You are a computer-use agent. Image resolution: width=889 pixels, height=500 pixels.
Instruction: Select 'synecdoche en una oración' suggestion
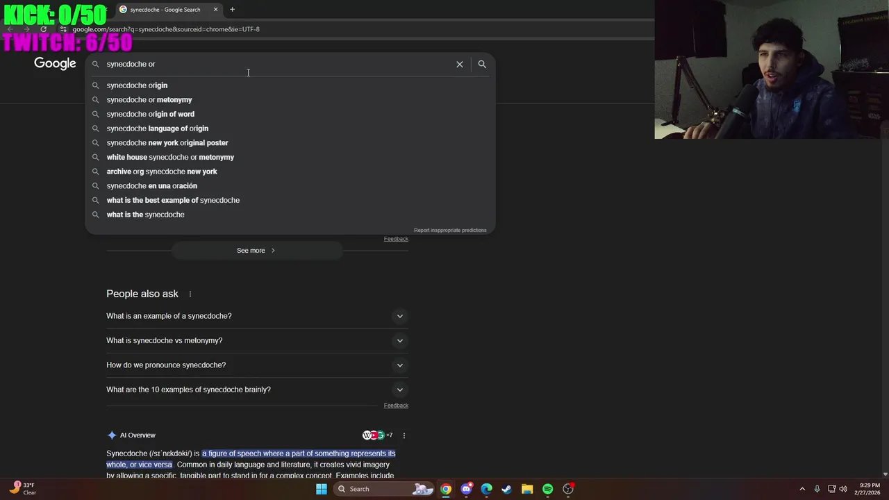(290, 186)
